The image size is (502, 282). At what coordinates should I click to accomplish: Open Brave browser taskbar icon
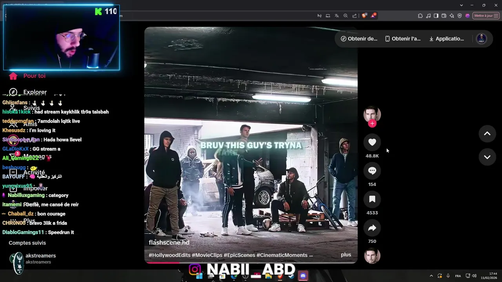click(280, 276)
